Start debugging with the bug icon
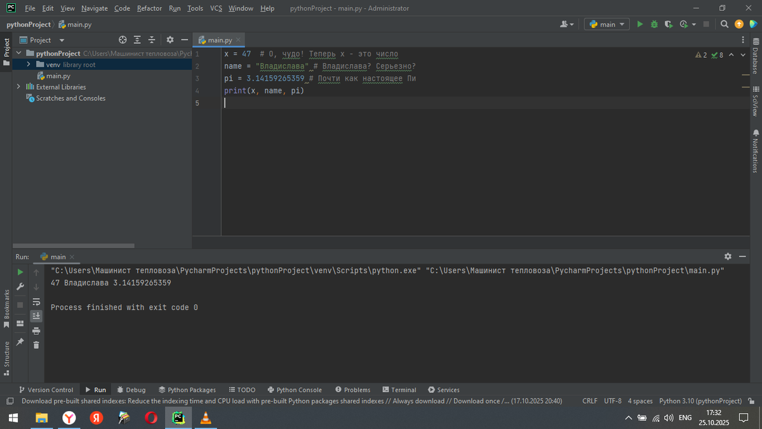 tap(654, 24)
